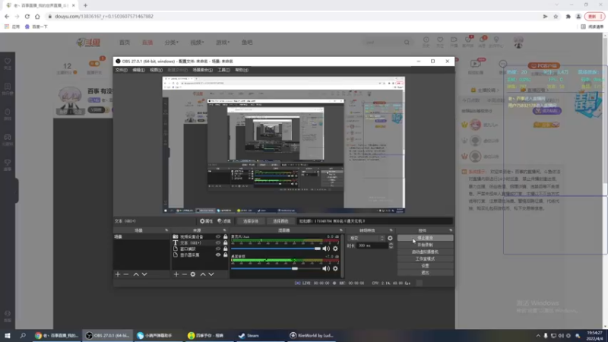608x342 pixels.
Task: Open transition properties gear icon
Action: coord(390,238)
